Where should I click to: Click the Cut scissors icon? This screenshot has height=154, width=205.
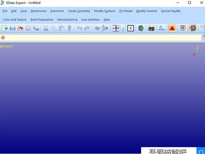pos(46,28)
